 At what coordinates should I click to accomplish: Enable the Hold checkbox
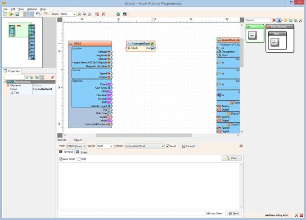coord(79,159)
